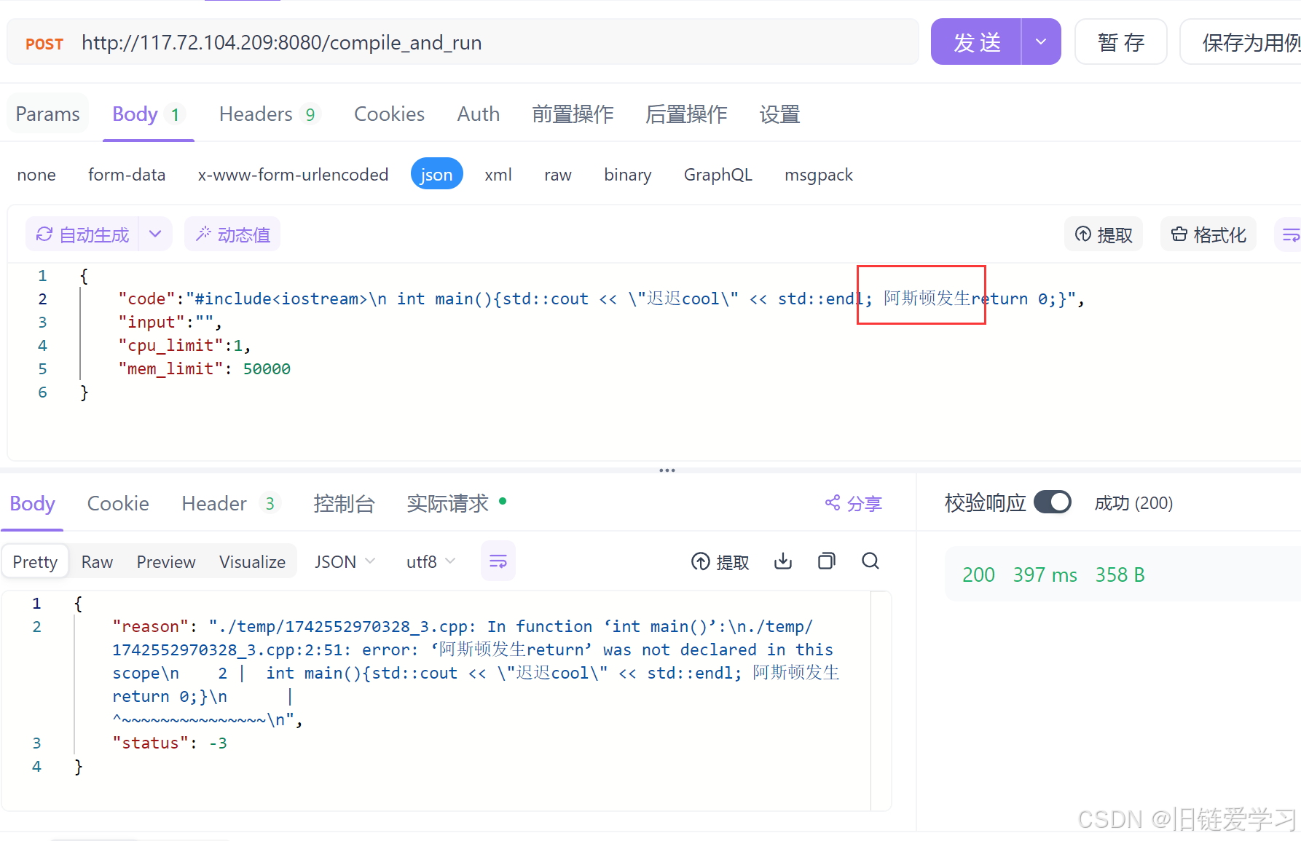Image resolution: width=1301 pixels, height=841 pixels.
Task: Switch to the Auth tab
Action: 479,114
